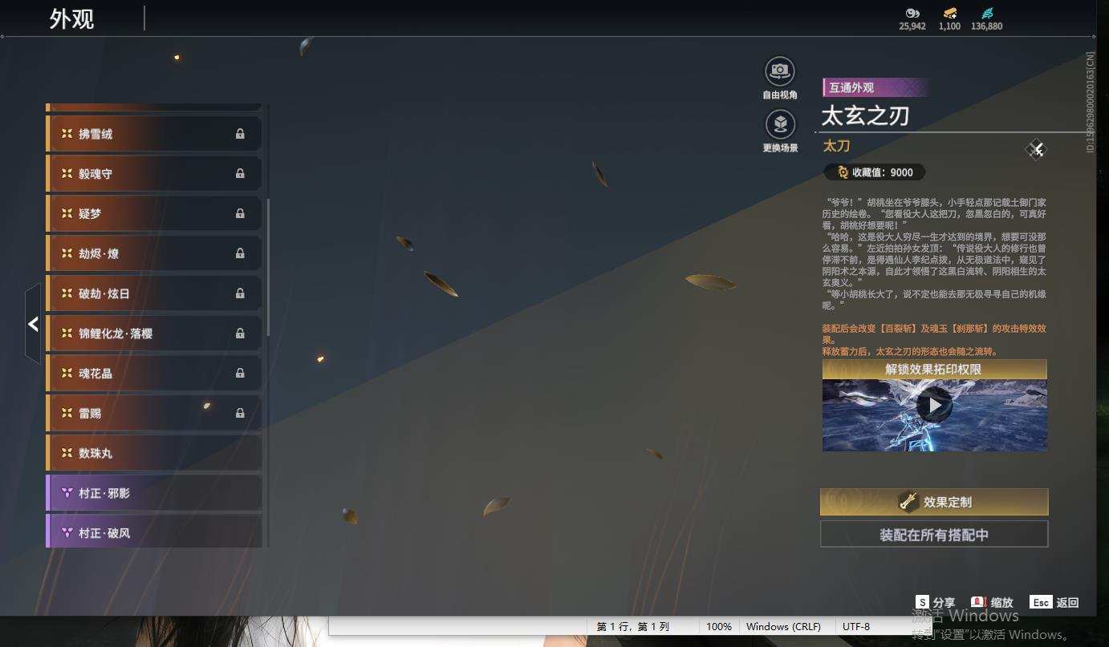
Task: Click the skin list vertical scrollbar
Action: pos(268,268)
